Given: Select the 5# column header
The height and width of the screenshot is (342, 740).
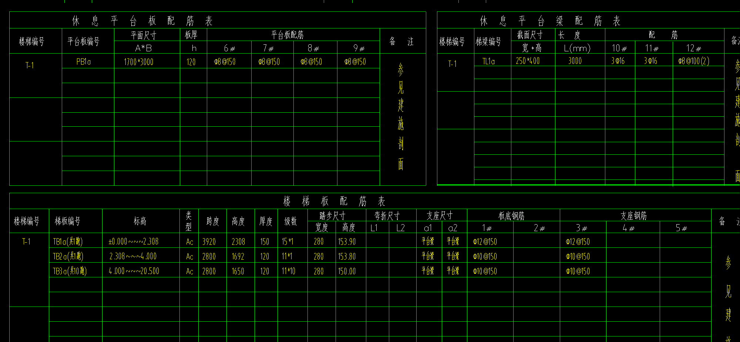Looking at the screenshot, I should (681, 228).
